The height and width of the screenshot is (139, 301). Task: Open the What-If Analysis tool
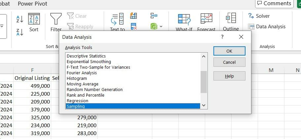coord(184,22)
